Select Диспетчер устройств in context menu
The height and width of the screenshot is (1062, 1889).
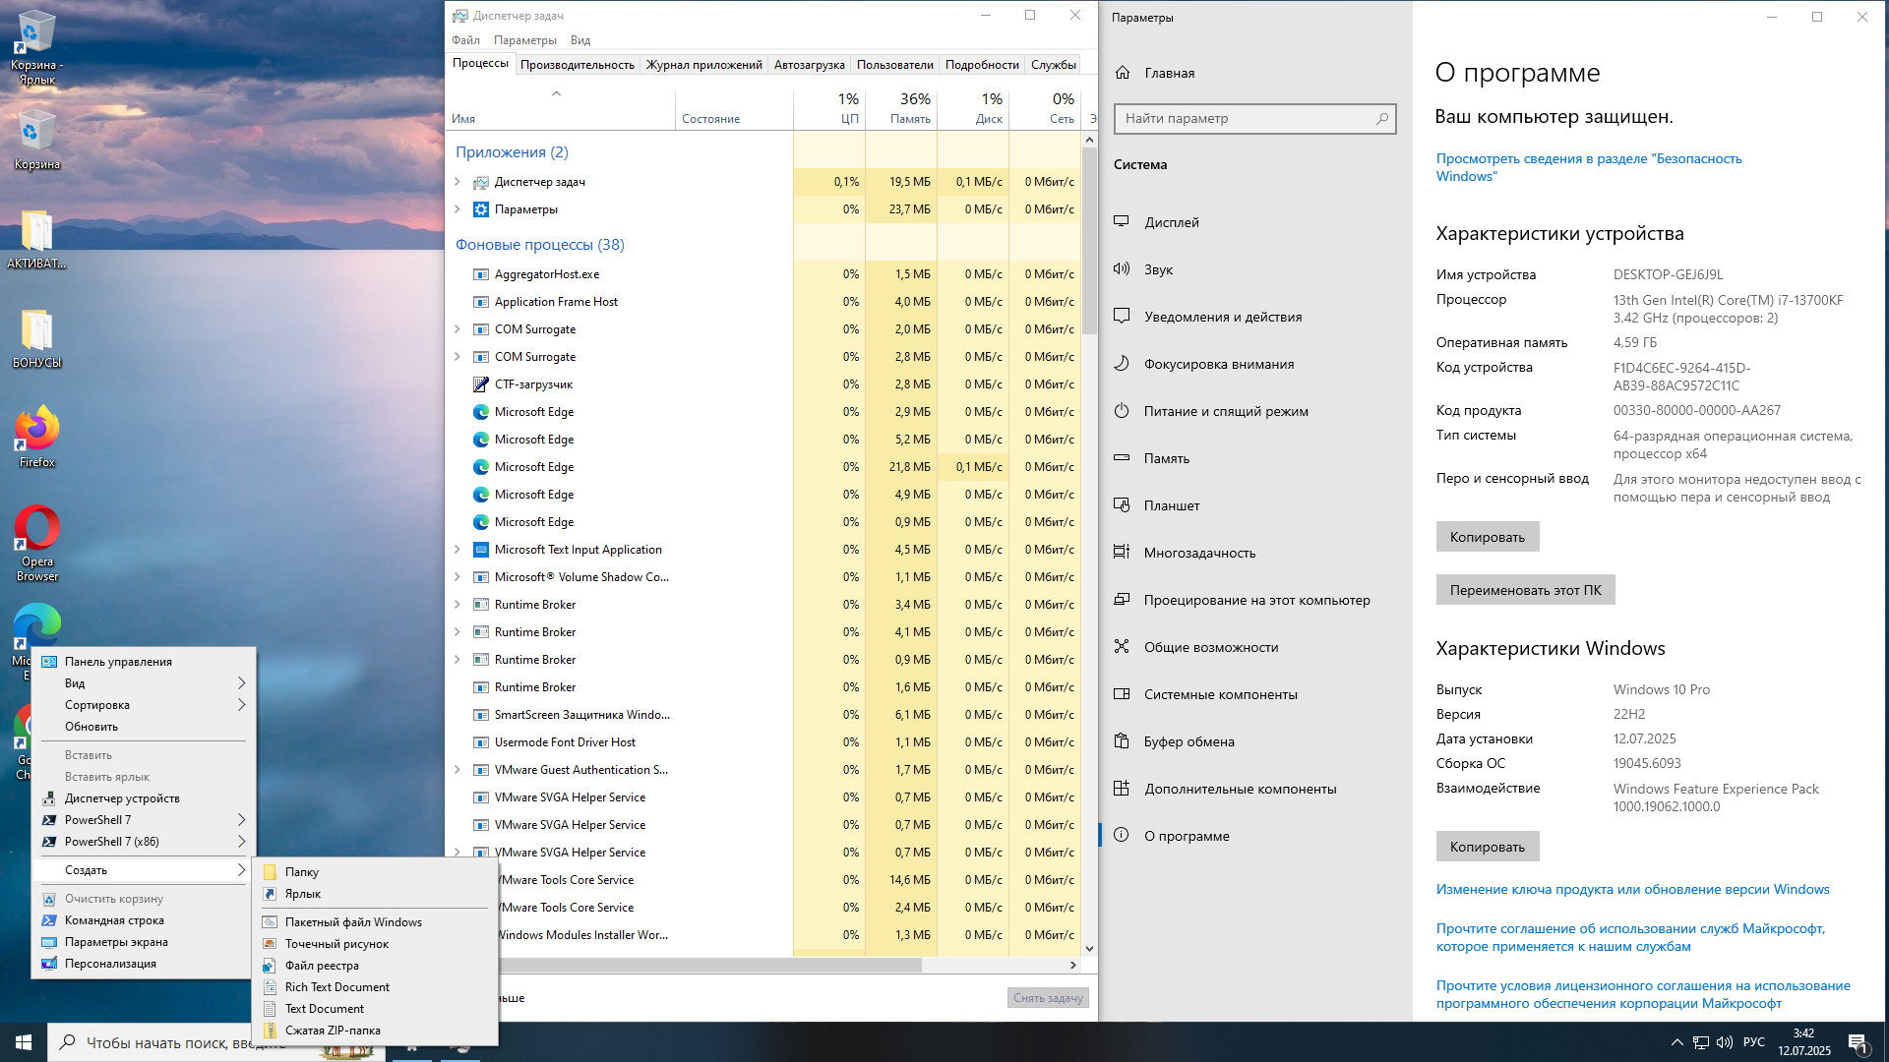144,798
